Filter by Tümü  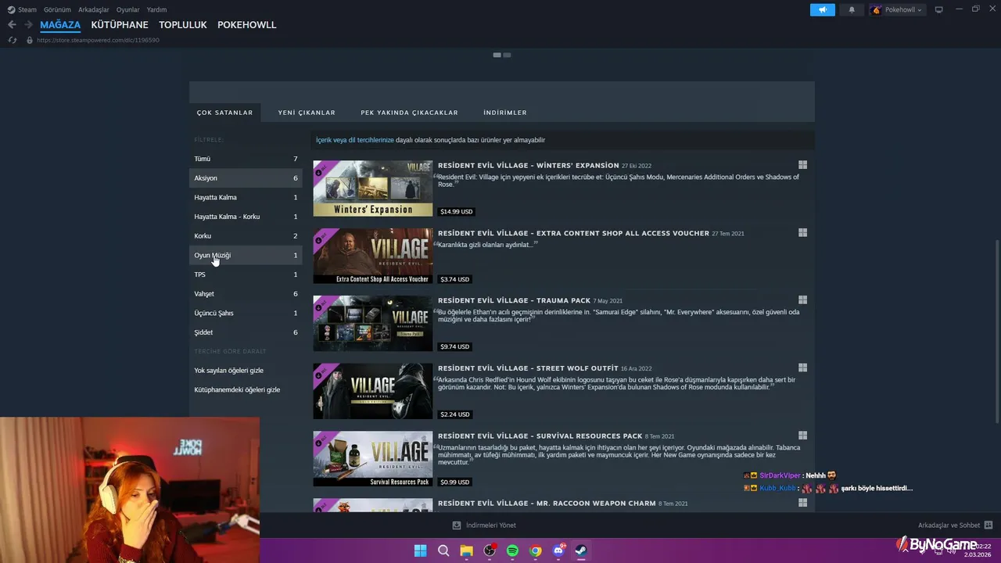[246, 159]
